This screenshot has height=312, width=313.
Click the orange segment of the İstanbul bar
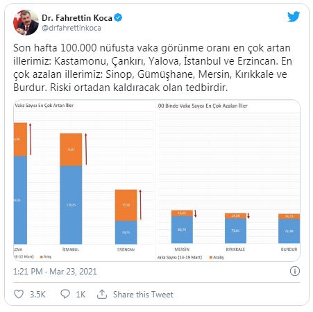coord(71,149)
